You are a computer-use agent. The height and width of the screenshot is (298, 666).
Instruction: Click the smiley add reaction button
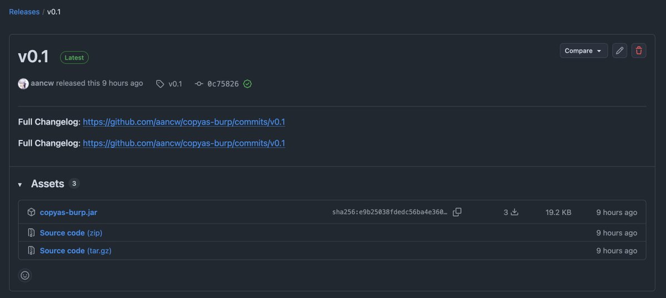(x=25, y=275)
